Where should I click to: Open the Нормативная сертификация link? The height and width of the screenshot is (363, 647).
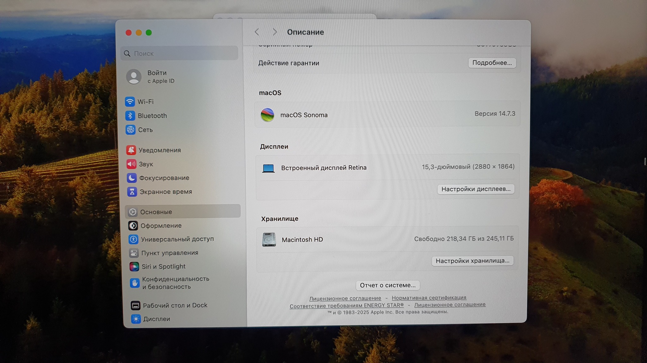[429, 297]
